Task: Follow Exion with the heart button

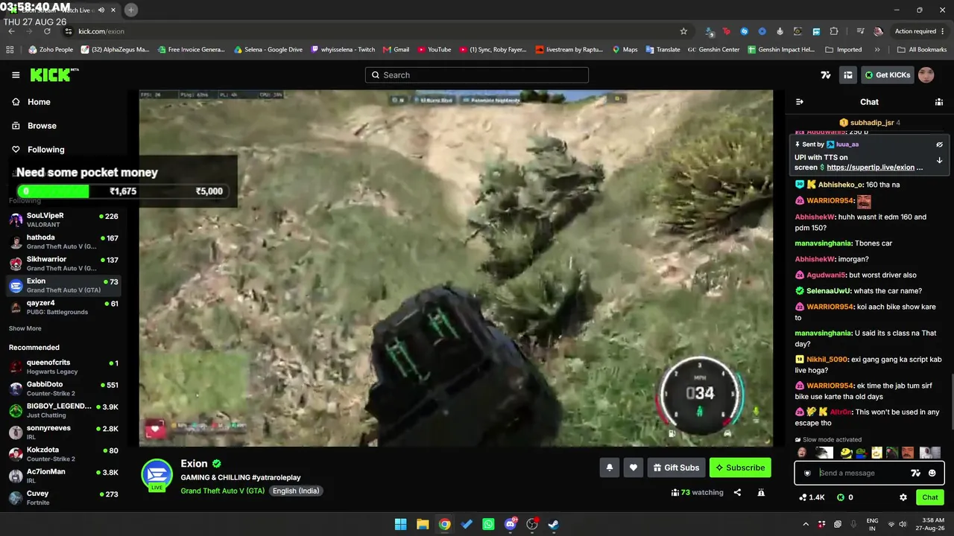Action: tap(634, 468)
